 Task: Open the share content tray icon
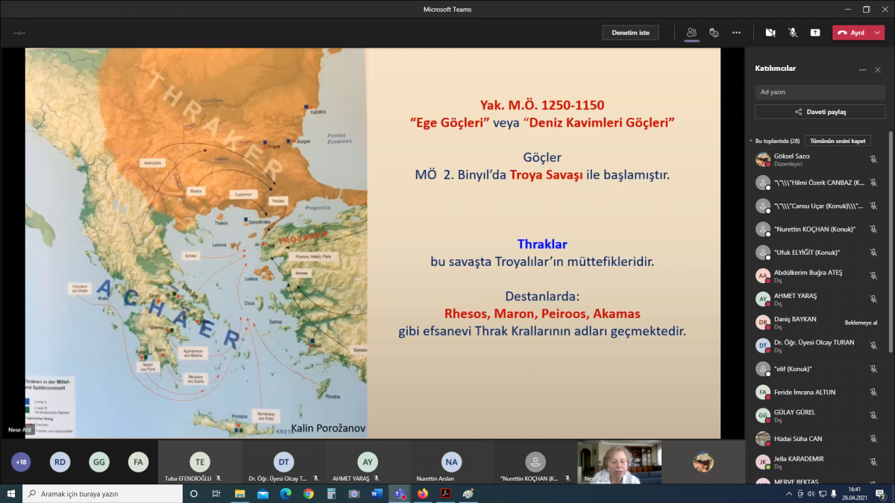815,33
